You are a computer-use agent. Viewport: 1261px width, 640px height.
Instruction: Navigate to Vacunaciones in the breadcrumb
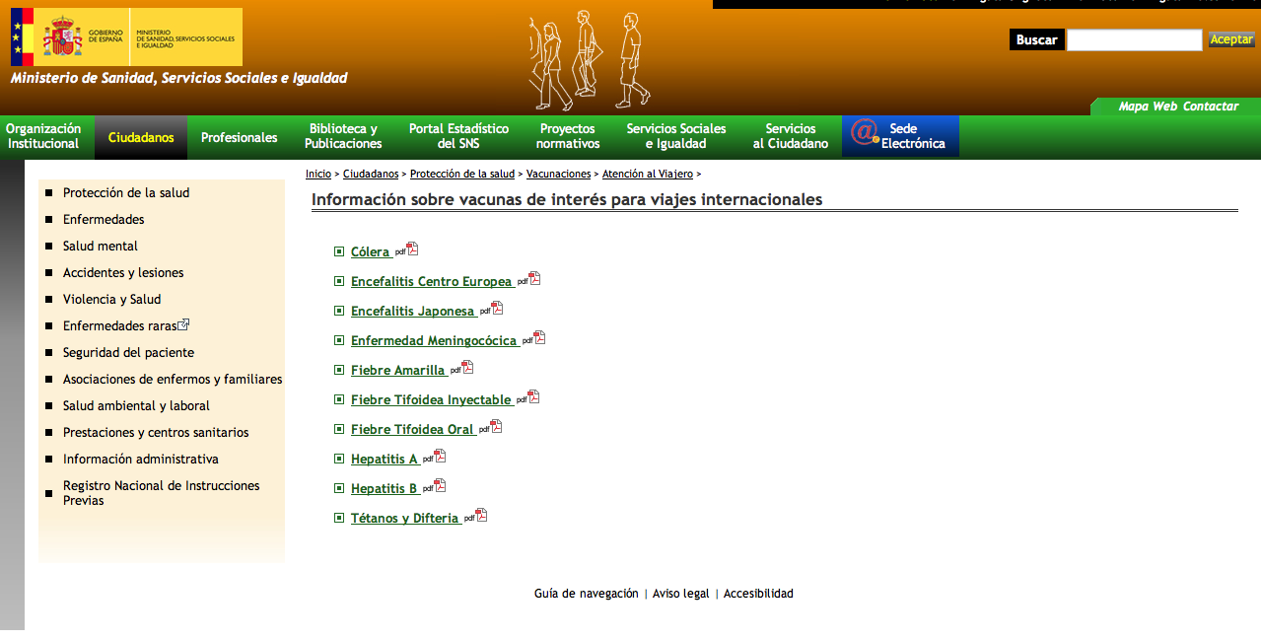(x=558, y=174)
